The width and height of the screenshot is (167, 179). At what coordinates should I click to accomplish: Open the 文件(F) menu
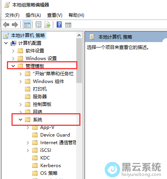(12, 15)
